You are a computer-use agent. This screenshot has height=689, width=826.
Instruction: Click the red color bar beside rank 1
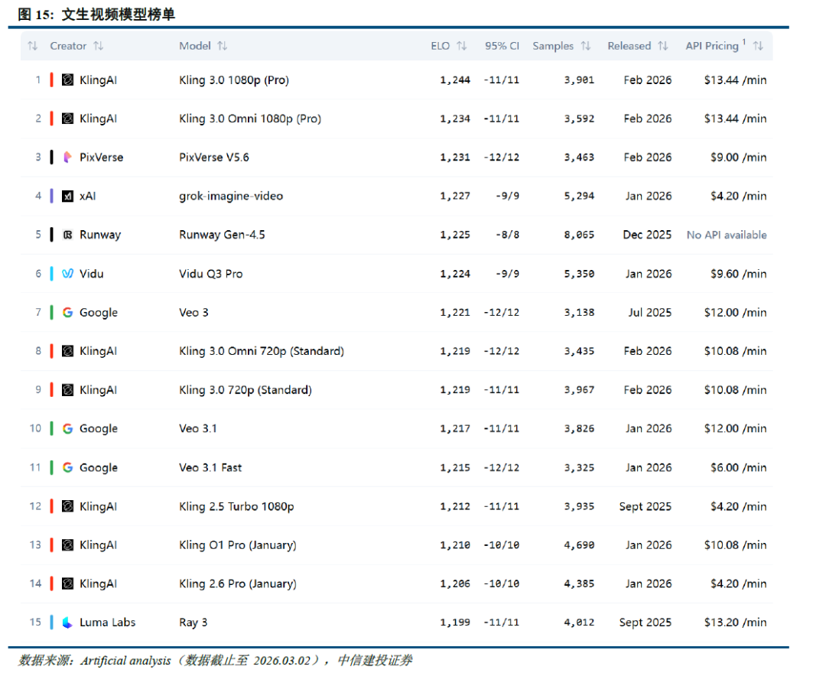pos(51,80)
